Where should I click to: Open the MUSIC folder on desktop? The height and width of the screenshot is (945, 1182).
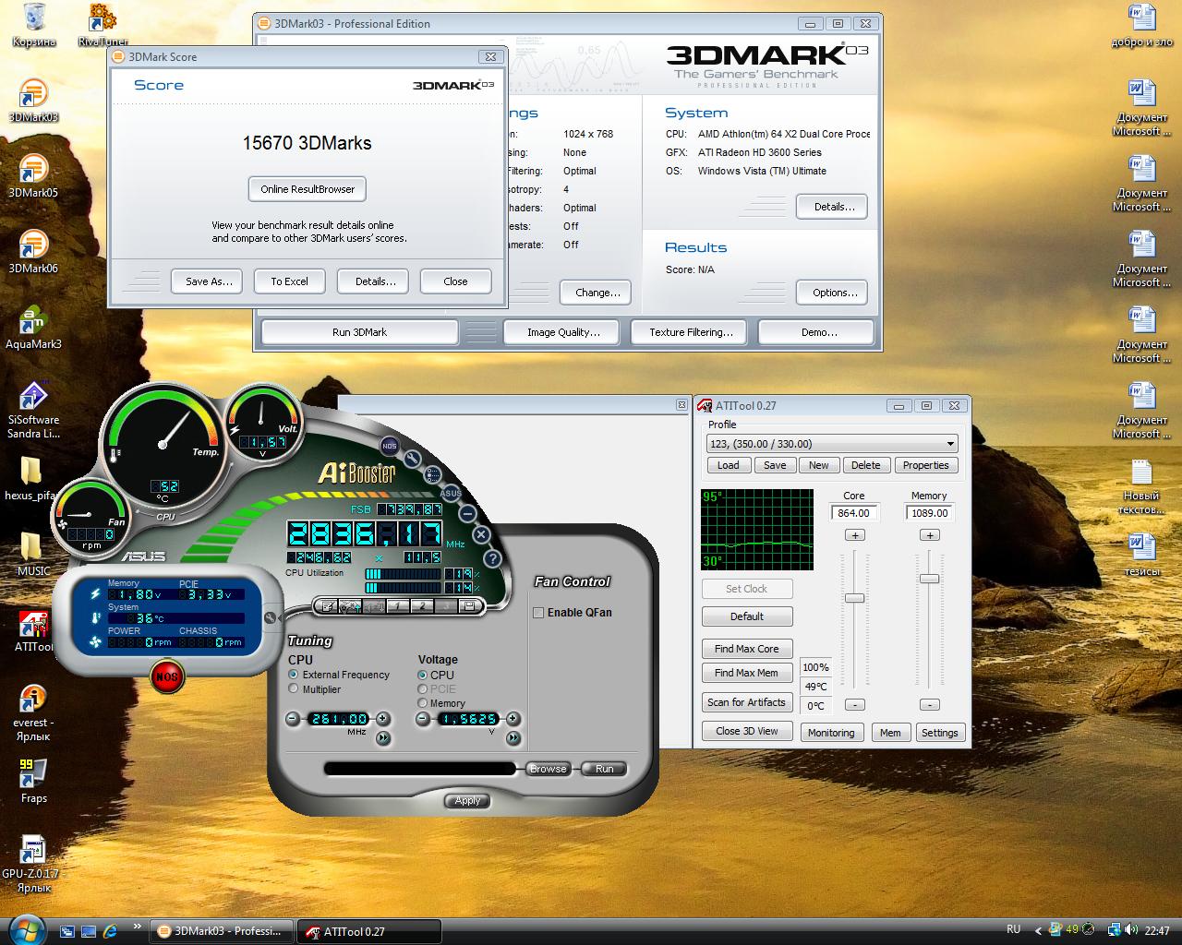pyautogui.click(x=33, y=555)
